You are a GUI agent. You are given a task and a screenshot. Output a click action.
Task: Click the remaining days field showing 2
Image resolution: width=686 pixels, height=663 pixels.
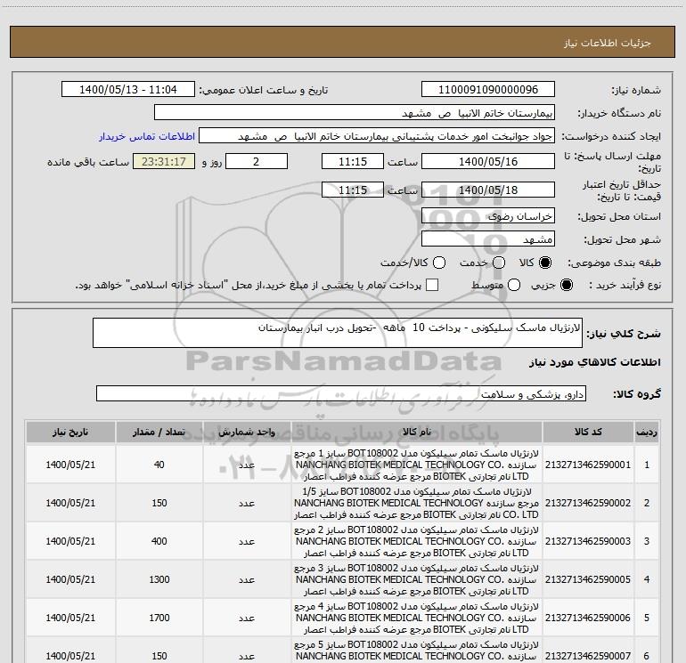257,161
